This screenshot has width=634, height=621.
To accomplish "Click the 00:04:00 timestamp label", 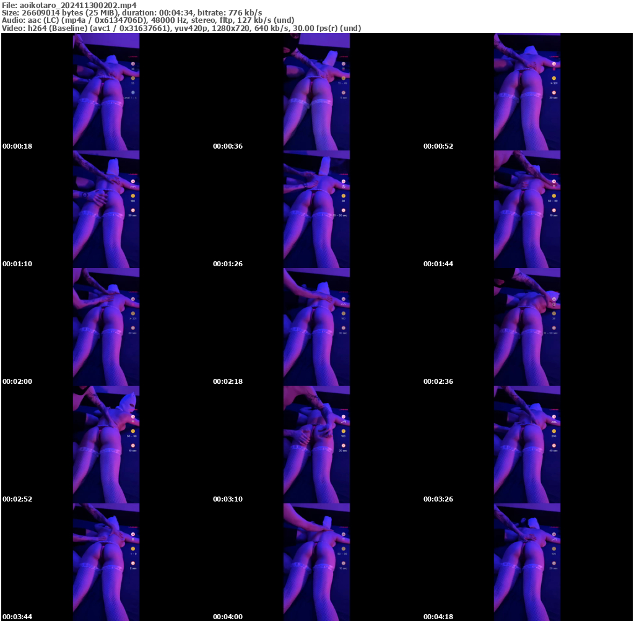I will coord(228,617).
